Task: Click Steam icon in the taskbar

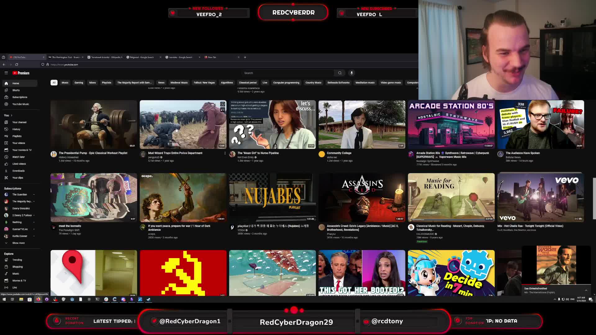Action: [148, 299]
